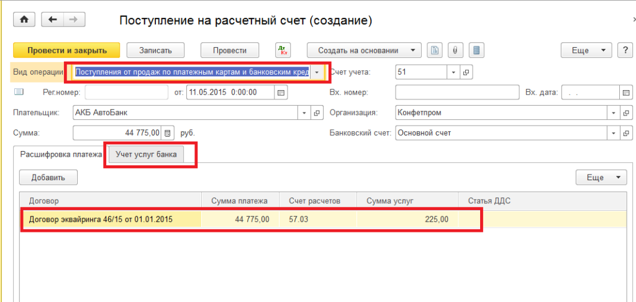
Task: Select the Договор эквайринга 46/15 cell
Action: tap(111, 219)
